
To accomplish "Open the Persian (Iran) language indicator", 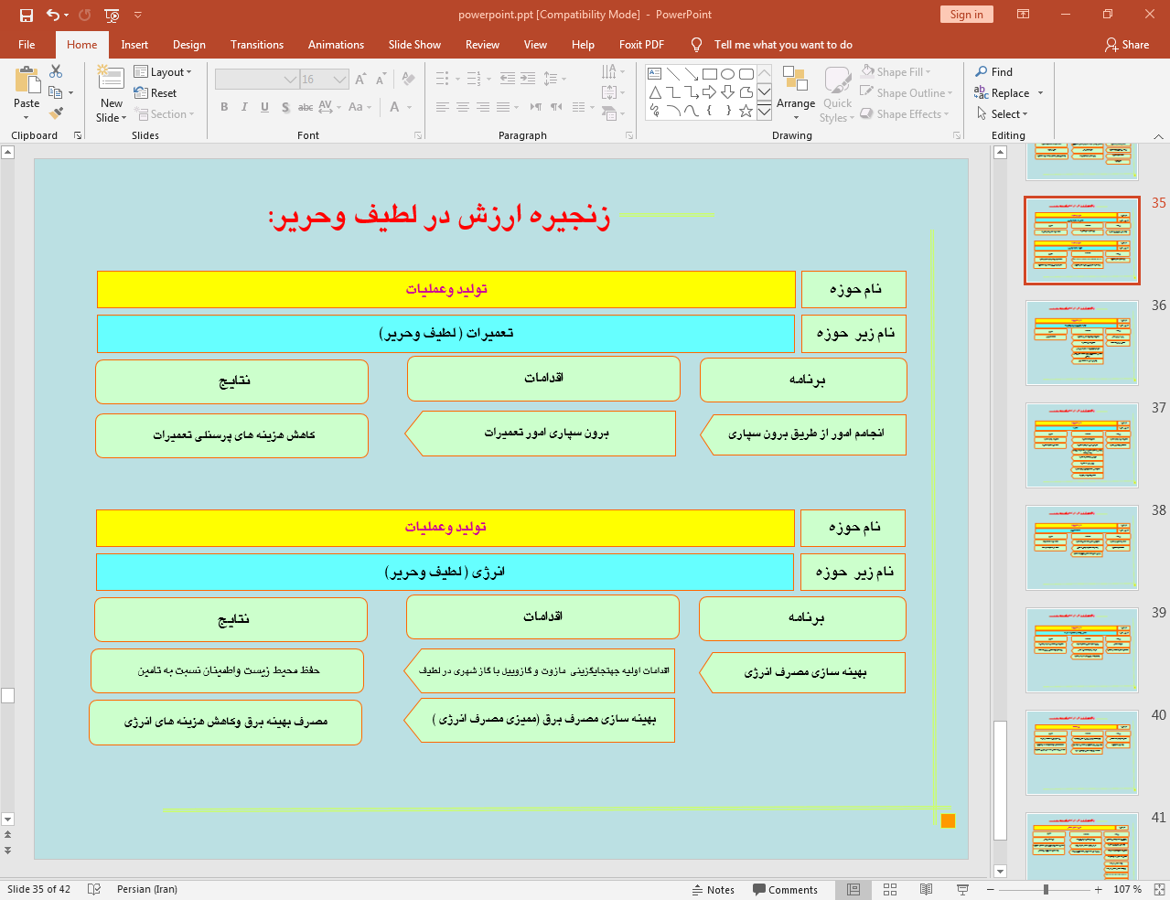I will coord(146,889).
